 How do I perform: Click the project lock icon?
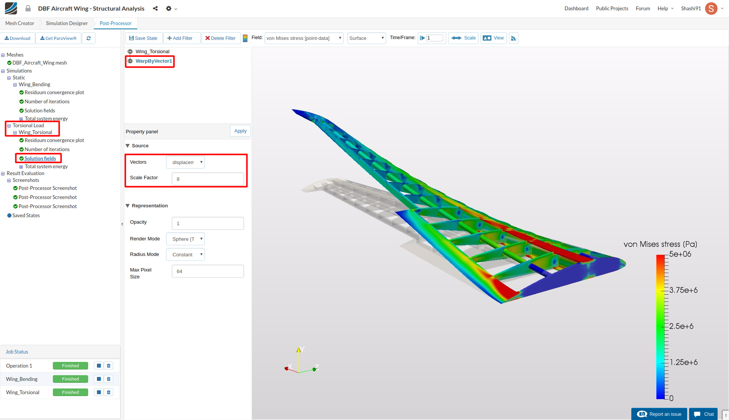click(28, 8)
